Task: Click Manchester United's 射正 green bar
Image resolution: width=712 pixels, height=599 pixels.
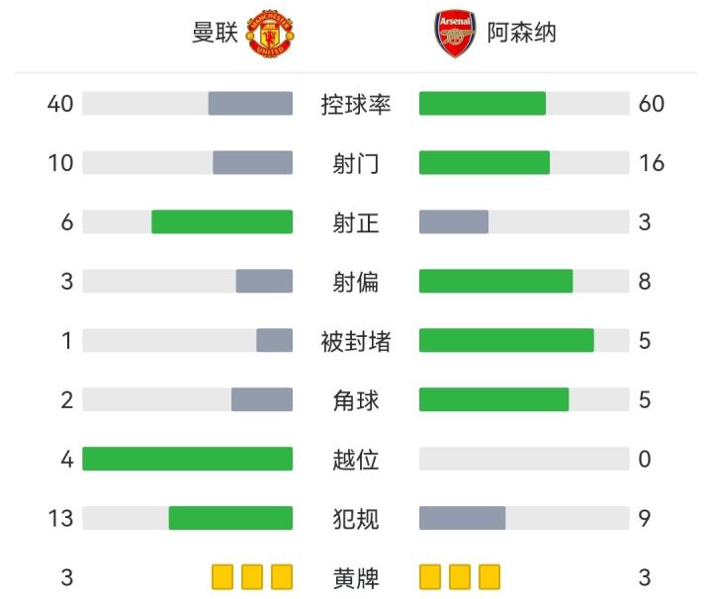Action: click(222, 221)
